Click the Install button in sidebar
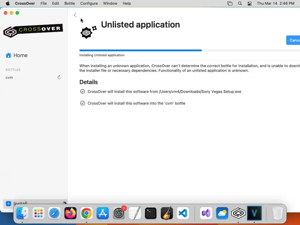This screenshot has width=300, height=225. click(x=35, y=204)
